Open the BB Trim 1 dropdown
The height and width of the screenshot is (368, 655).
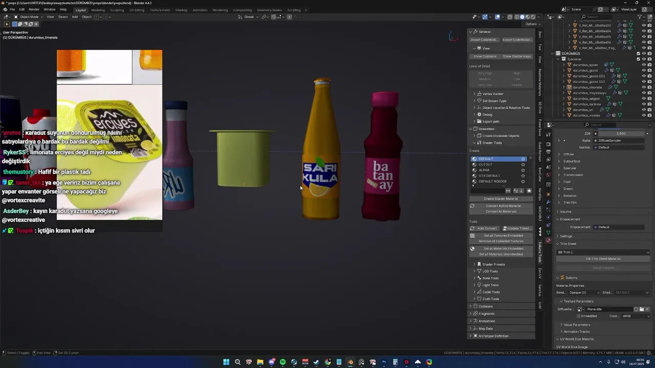click(x=603, y=252)
